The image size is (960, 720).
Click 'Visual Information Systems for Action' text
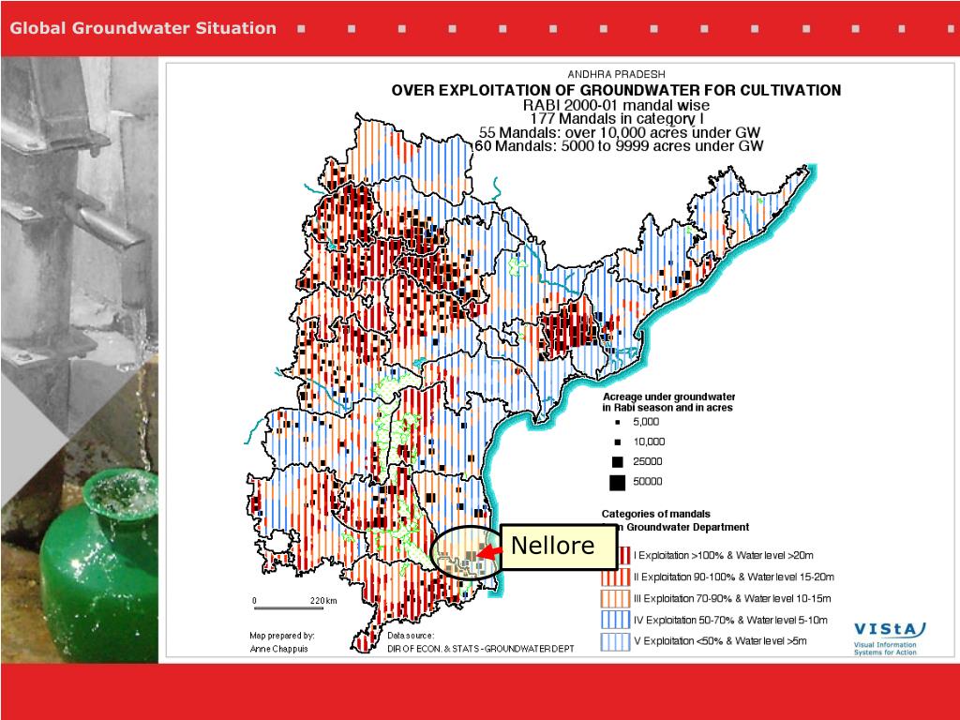click(x=885, y=649)
